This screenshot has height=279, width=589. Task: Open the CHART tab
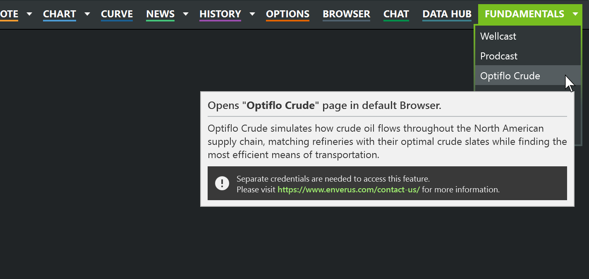60,14
